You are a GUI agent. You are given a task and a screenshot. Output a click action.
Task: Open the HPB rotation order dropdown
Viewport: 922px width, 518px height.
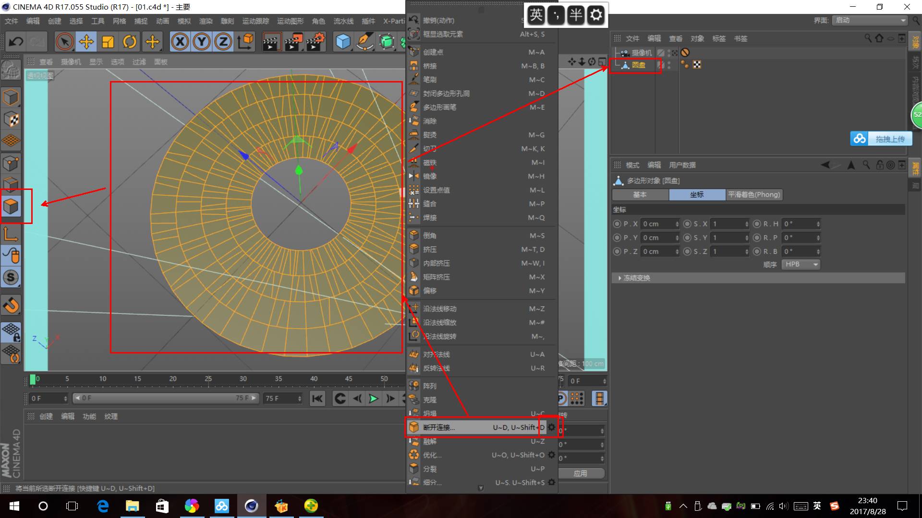tap(801, 264)
